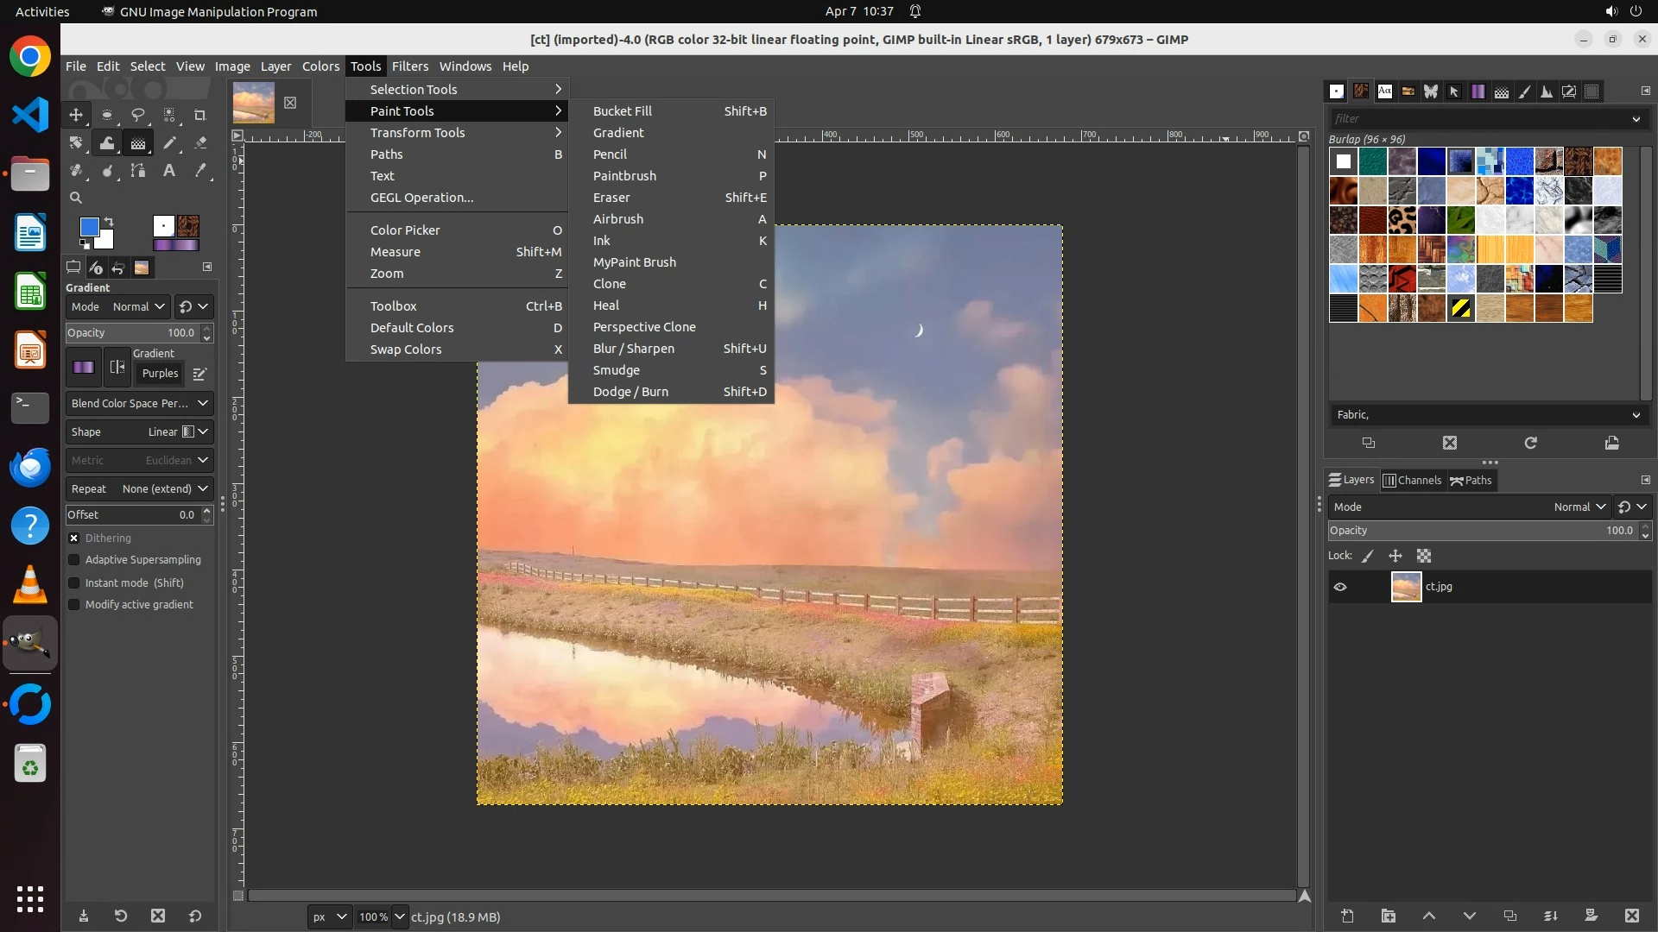Select the Free Select lasso tool

(137, 115)
